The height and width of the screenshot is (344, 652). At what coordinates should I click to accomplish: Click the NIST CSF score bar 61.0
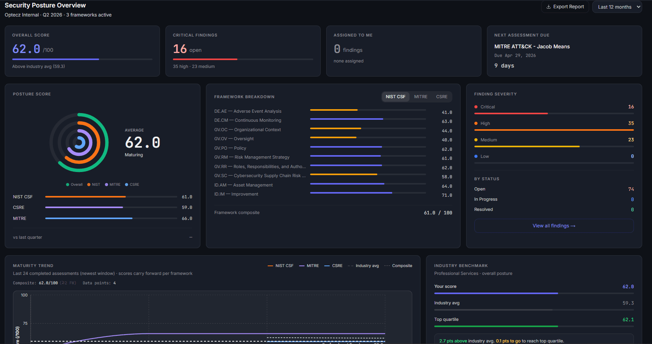pos(111,197)
